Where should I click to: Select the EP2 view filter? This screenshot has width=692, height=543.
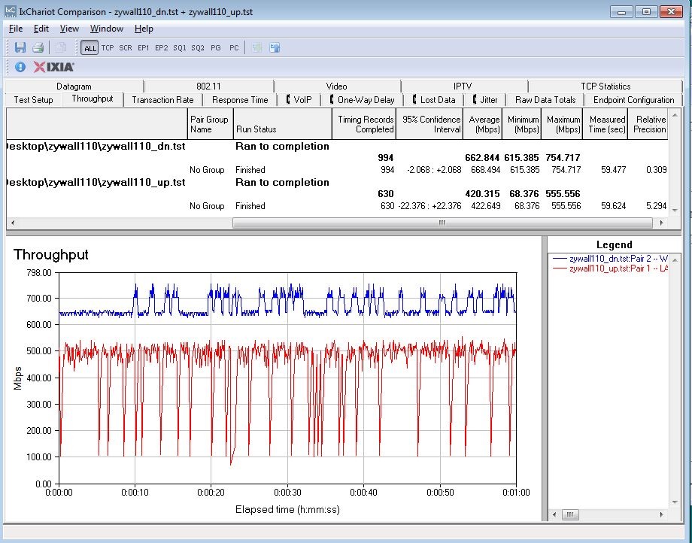[x=162, y=47]
